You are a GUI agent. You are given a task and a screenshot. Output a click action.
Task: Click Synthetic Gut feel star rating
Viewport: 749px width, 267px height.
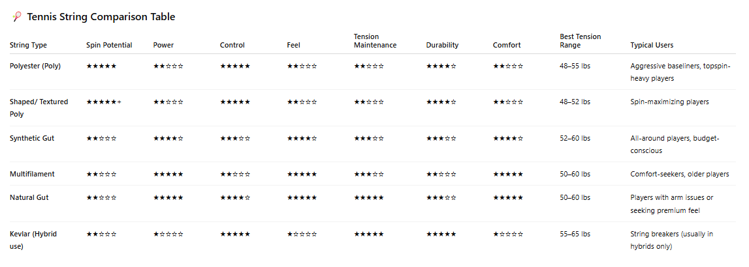[302, 138]
